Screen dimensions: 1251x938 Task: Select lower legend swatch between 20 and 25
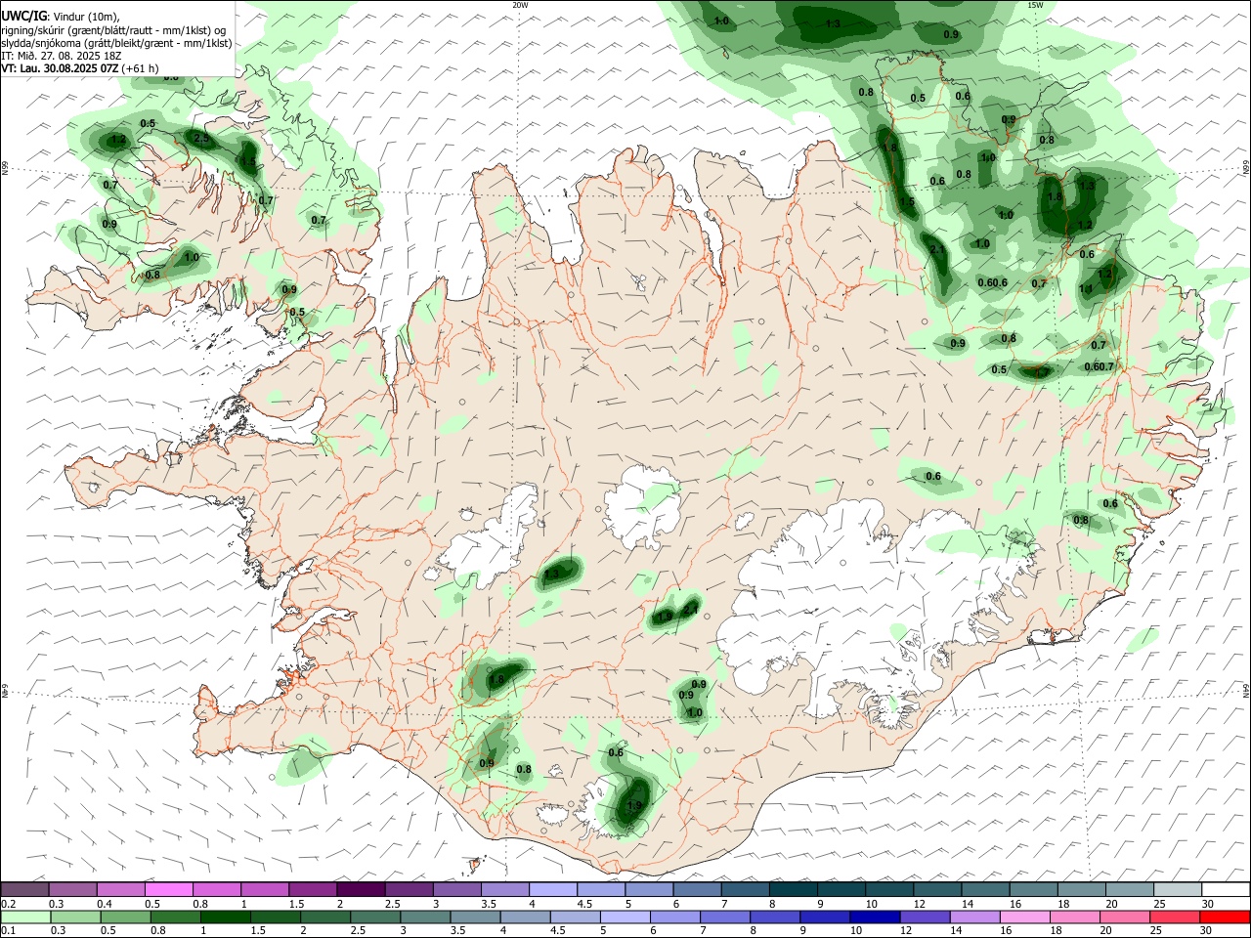click(x=1123, y=917)
